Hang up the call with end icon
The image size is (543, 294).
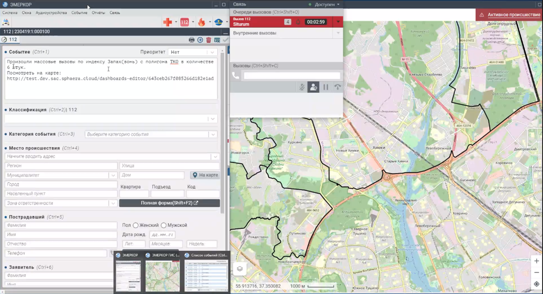click(x=337, y=87)
